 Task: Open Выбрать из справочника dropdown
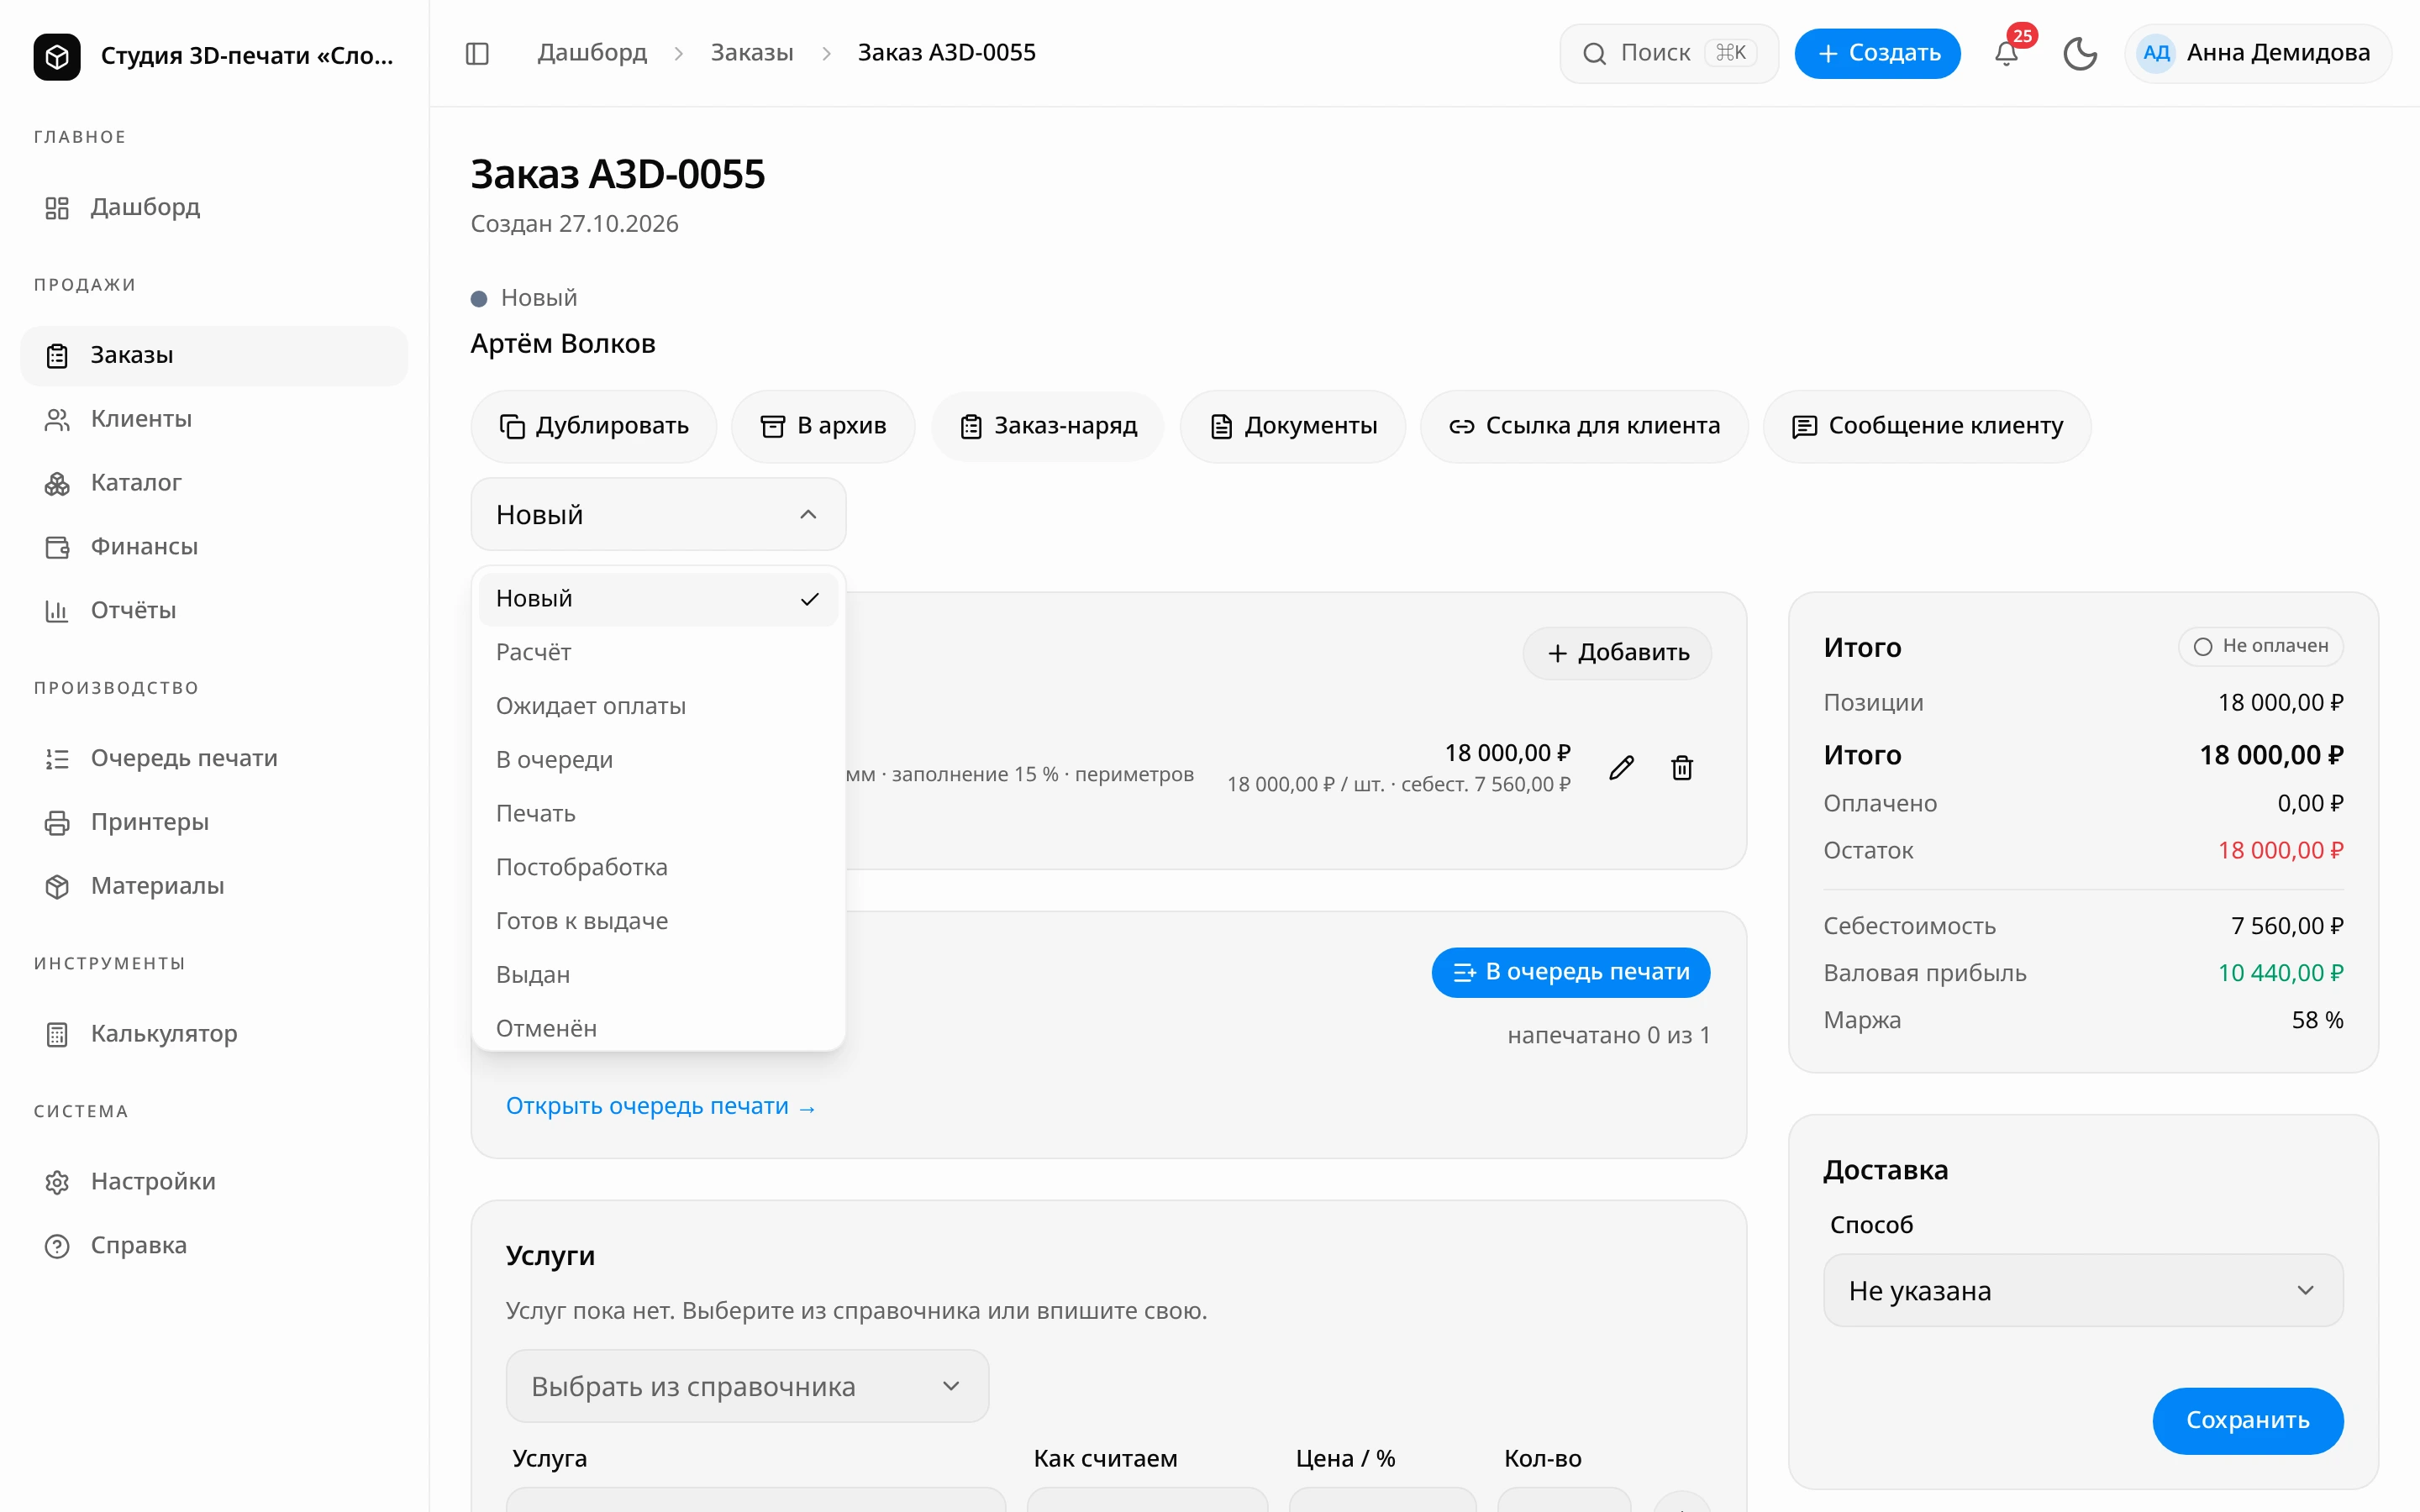coord(747,1386)
